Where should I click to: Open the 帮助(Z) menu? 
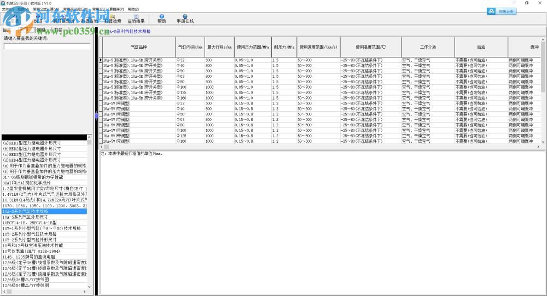pos(133,9)
